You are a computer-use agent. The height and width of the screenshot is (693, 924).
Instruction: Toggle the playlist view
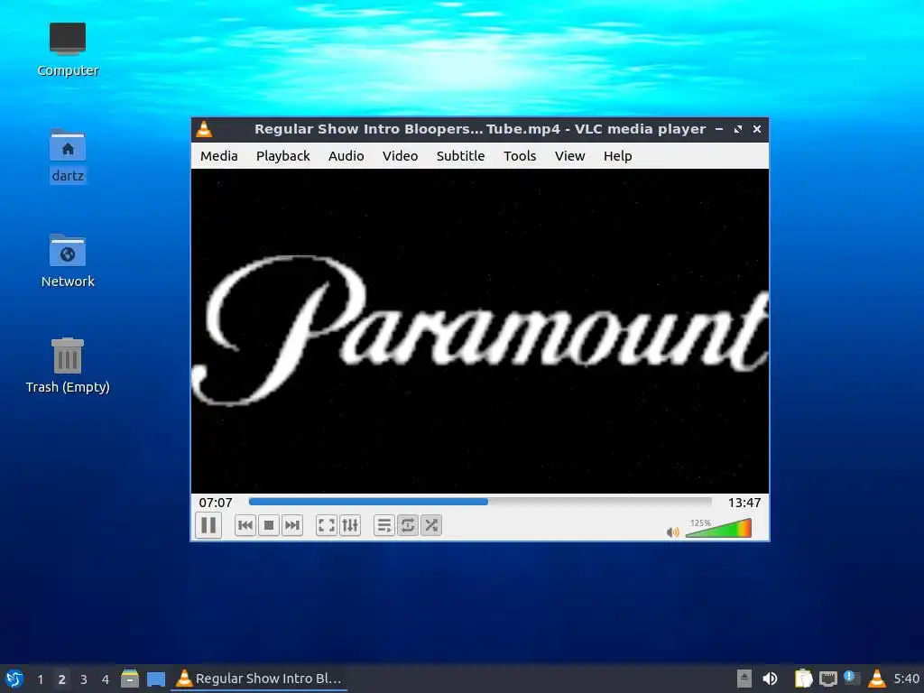point(383,525)
